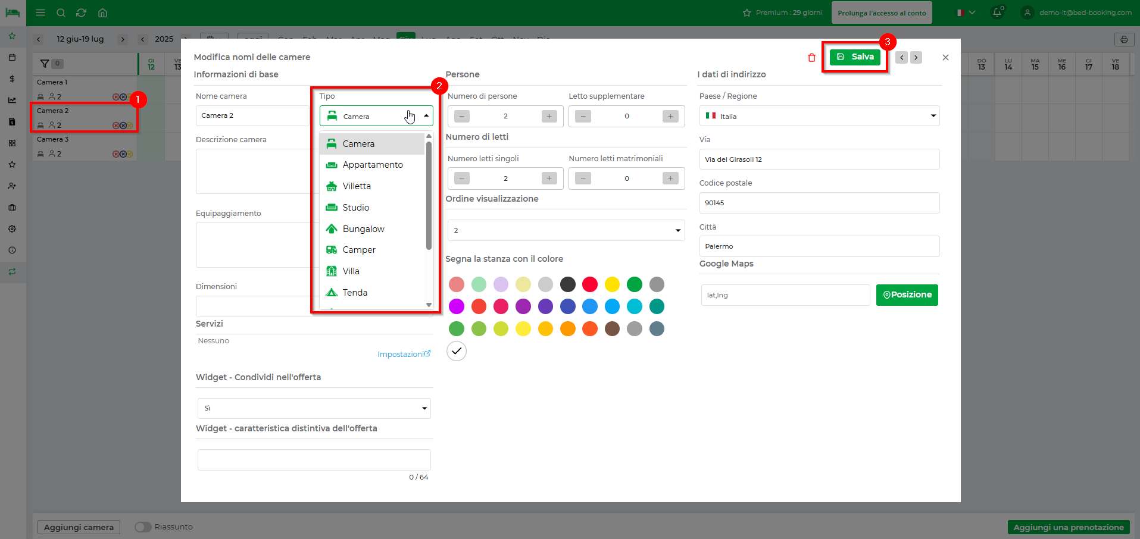Click the Via address input field
The image size is (1140, 539).
click(819, 159)
